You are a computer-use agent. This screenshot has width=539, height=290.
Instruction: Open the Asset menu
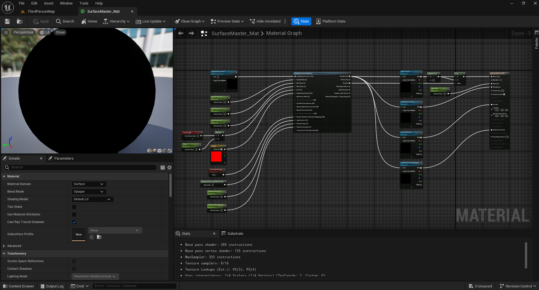click(48, 3)
